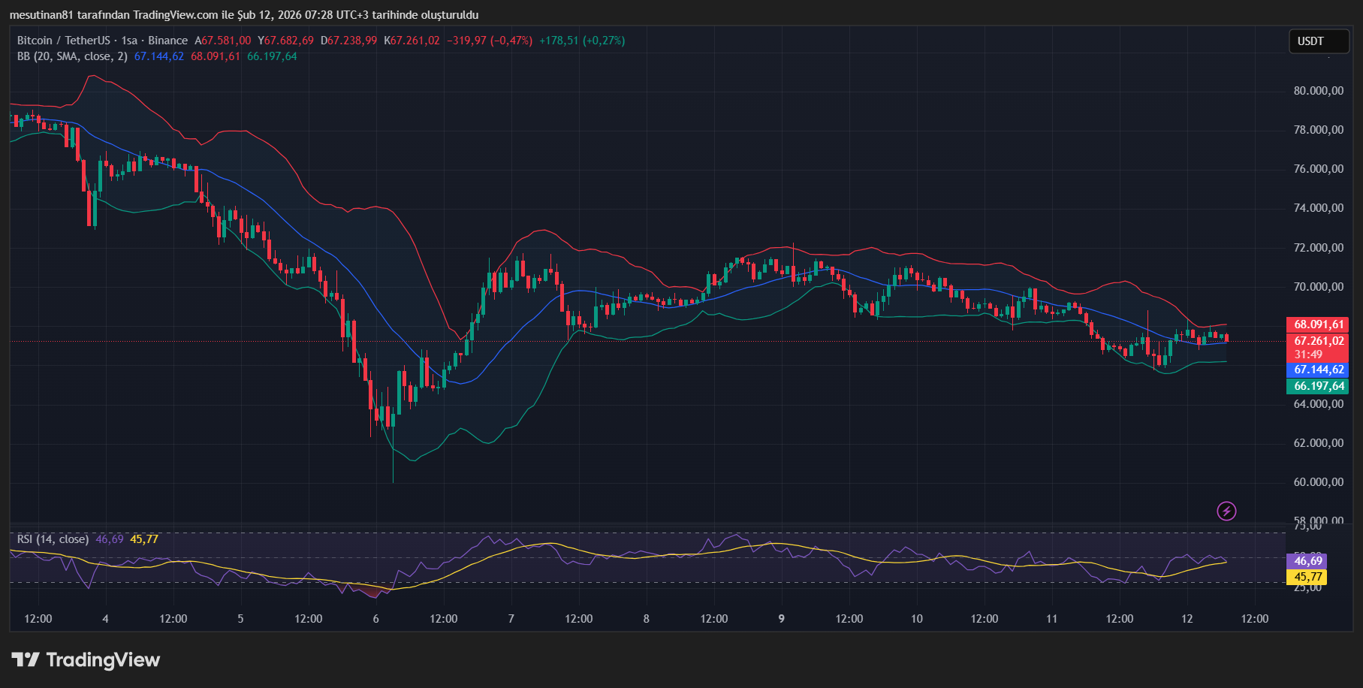
Task: Click the purple RSI value label 46,69
Action: click(x=1307, y=561)
